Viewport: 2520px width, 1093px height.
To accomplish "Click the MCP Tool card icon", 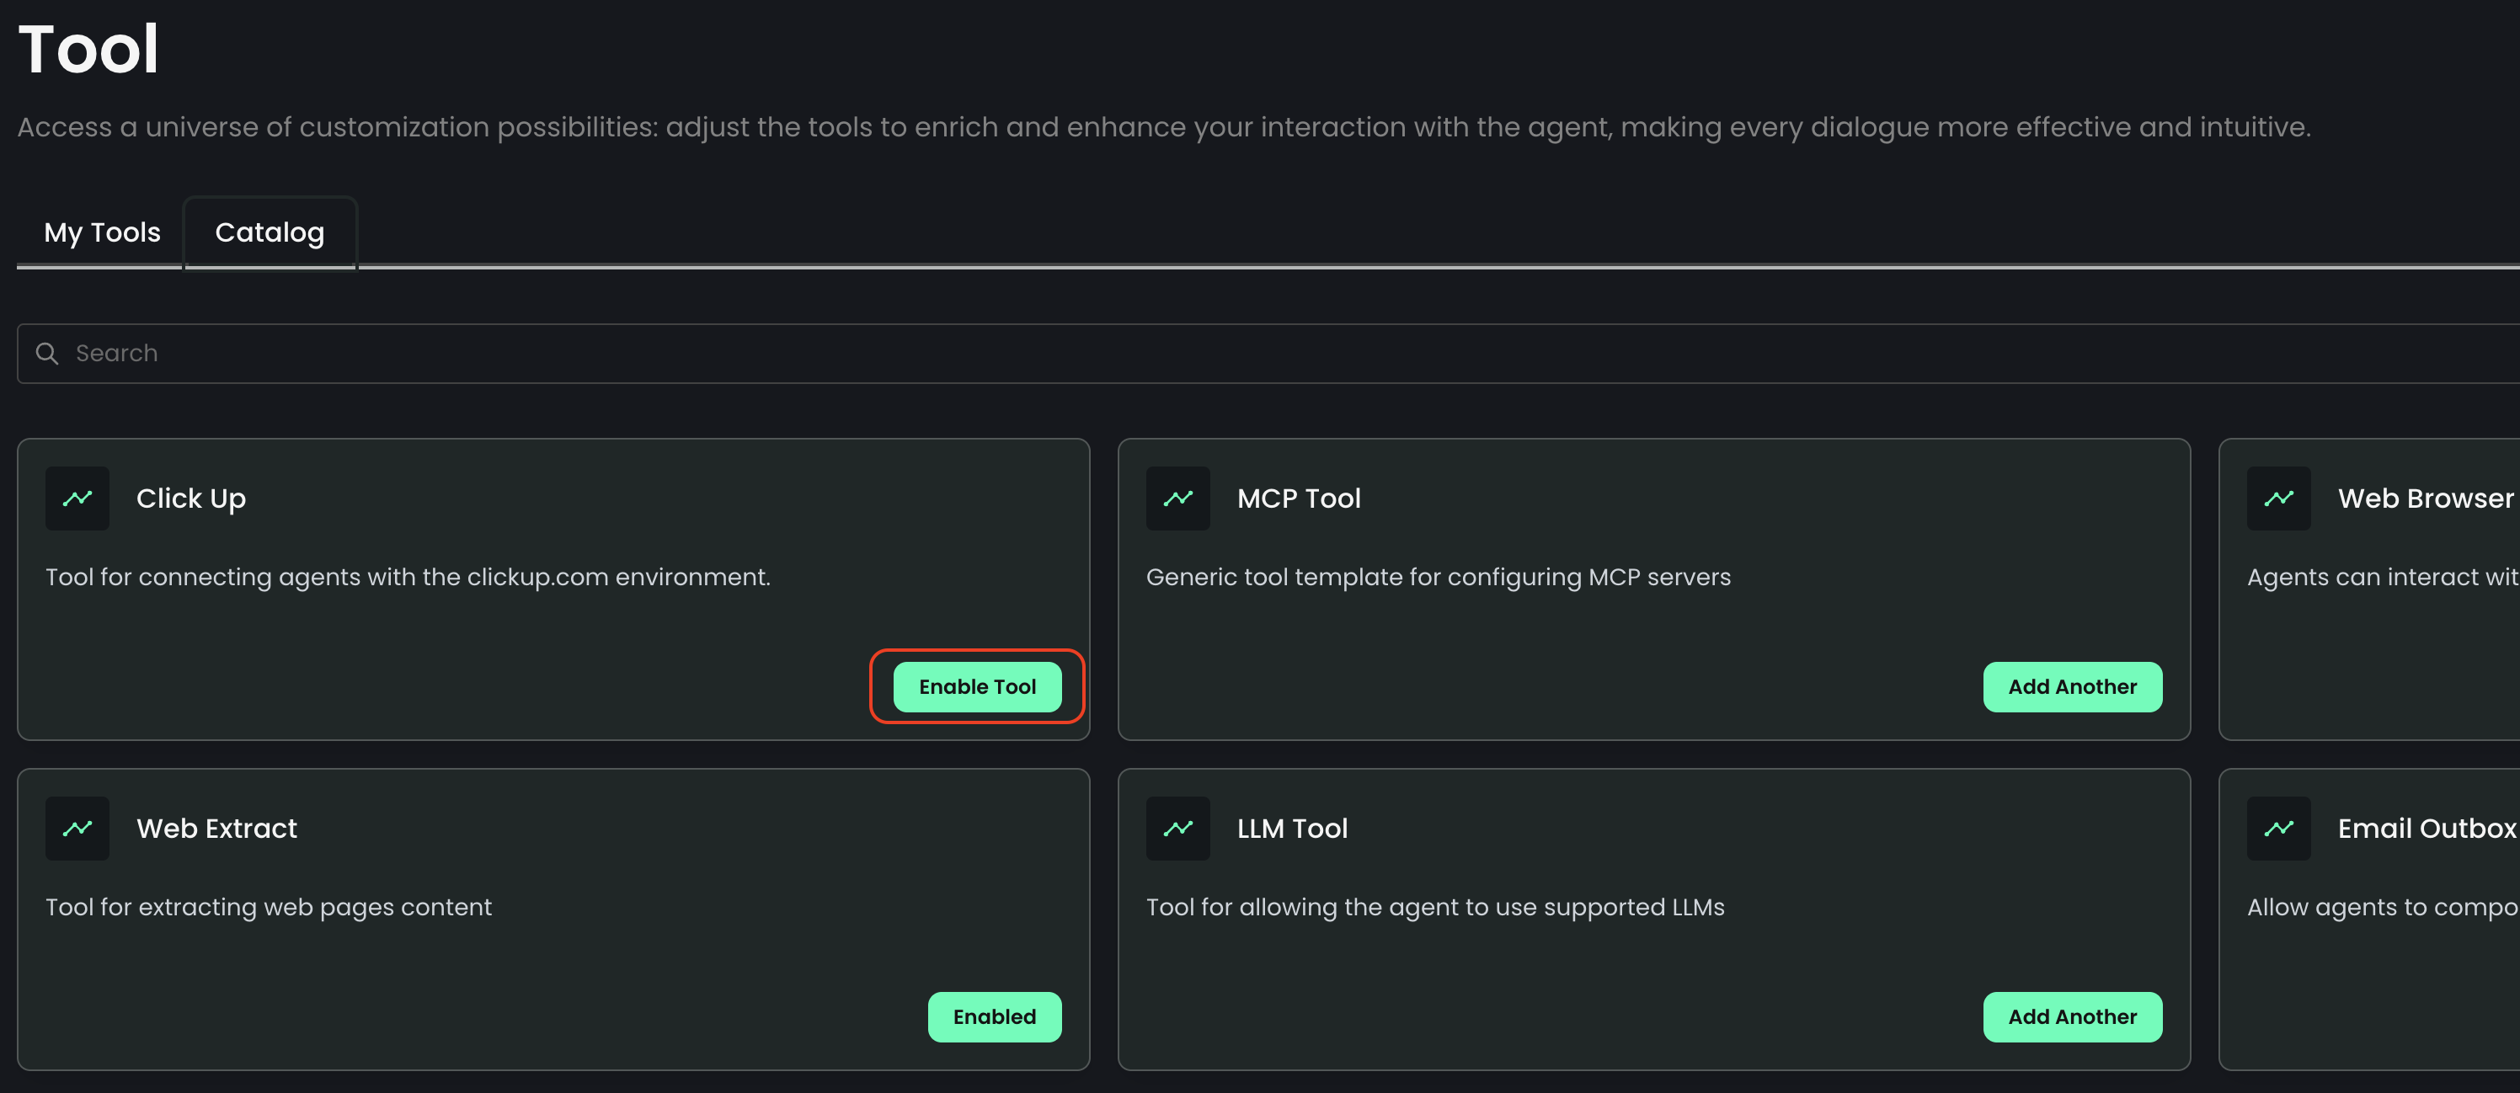I will (x=1177, y=499).
